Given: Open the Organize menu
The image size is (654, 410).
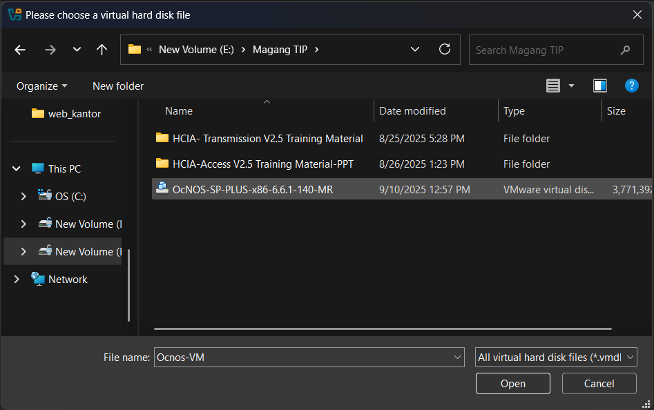Looking at the screenshot, I should tap(42, 86).
